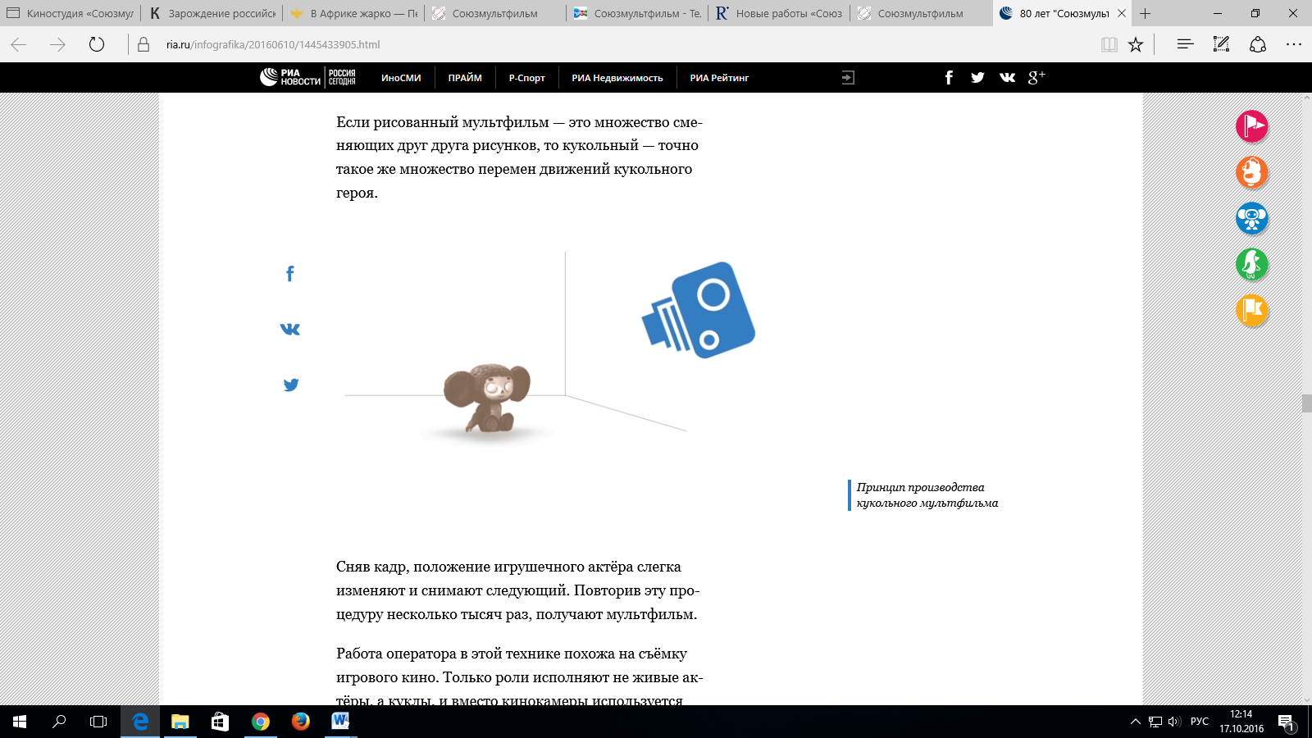Click the RIA Novosti logo
The image size is (1312, 738).
pos(290,77)
